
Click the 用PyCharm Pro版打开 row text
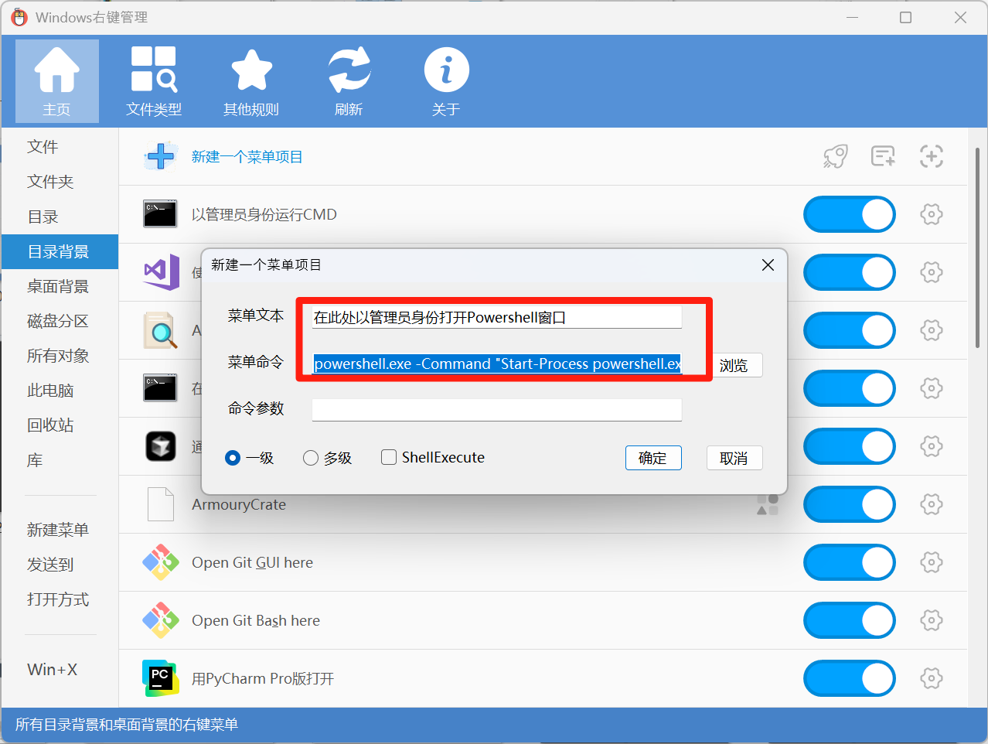coord(263,678)
